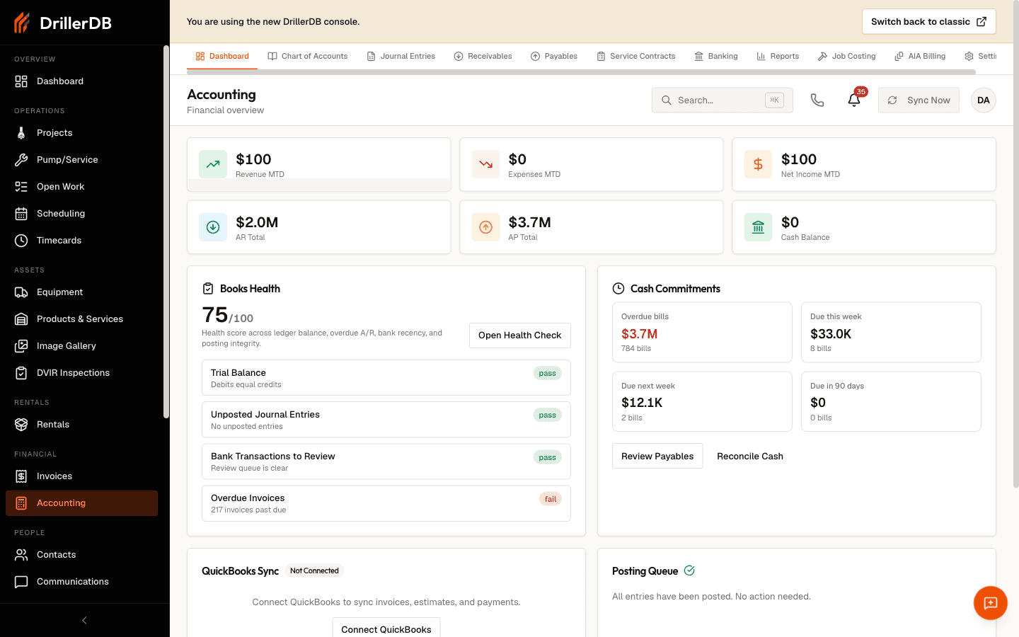Expand the Overdue Invoices health check row
Image resolution: width=1019 pixels, height=637 pixels.
(x=386, y=503)
